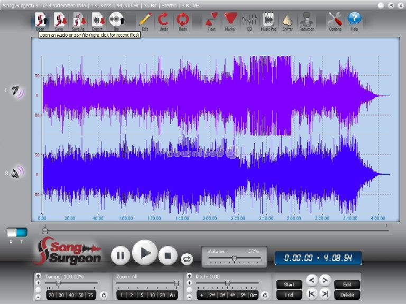Toggle loop playback button
Image resolution: width=406 pixels, height=304 pixels.
click(187, 258)
